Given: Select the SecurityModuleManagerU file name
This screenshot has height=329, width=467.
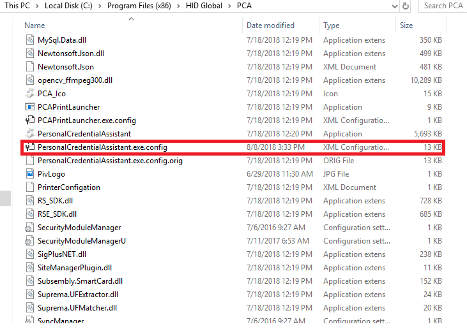Looking at the screenshot, I should click(x=82, y=241).
